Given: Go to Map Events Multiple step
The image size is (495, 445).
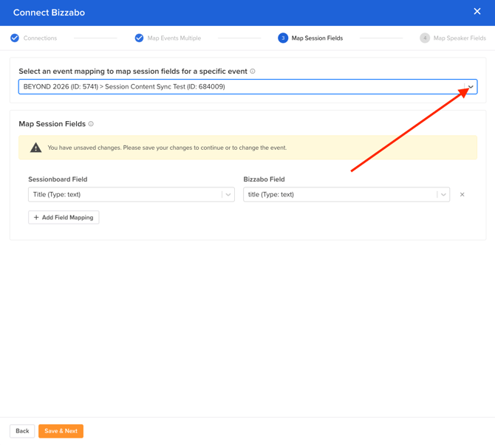Looking at the screenshot, I should (174, 38).
